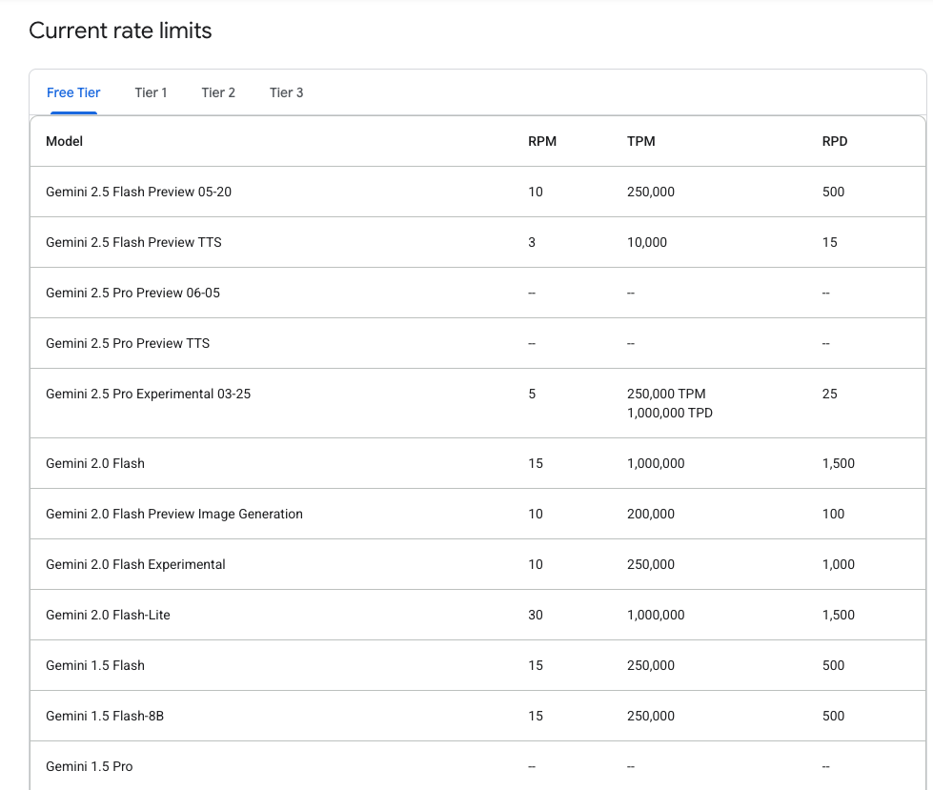Click the RPM column header
The height and width of the screenshot is (790, 933).
[542, 141]
